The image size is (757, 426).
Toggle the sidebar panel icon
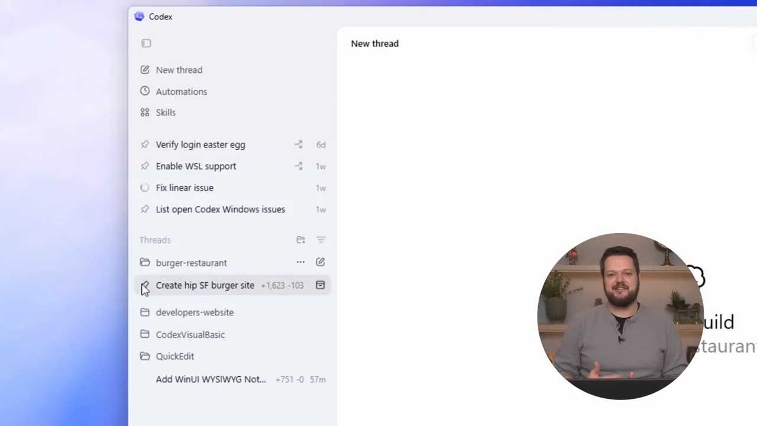(146, 43)
